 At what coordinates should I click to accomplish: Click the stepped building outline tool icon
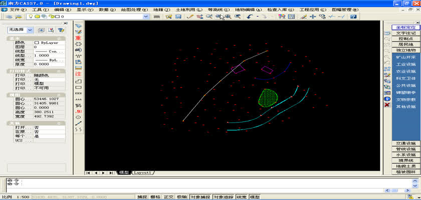pos(78,81)
